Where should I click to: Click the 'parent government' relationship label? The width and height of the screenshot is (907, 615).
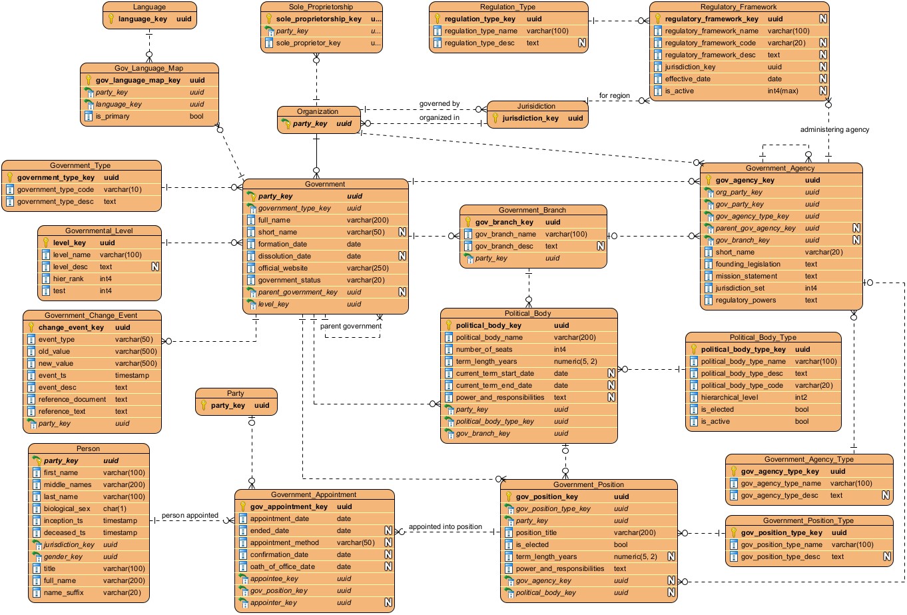(x=350, y=326)
